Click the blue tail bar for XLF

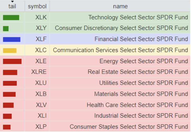[x=12, y=39]
